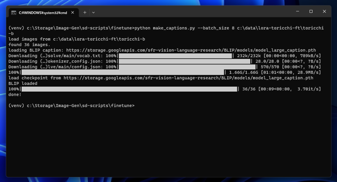
Task: Click the lve/main/config.json download line
Action: [165, 66]
